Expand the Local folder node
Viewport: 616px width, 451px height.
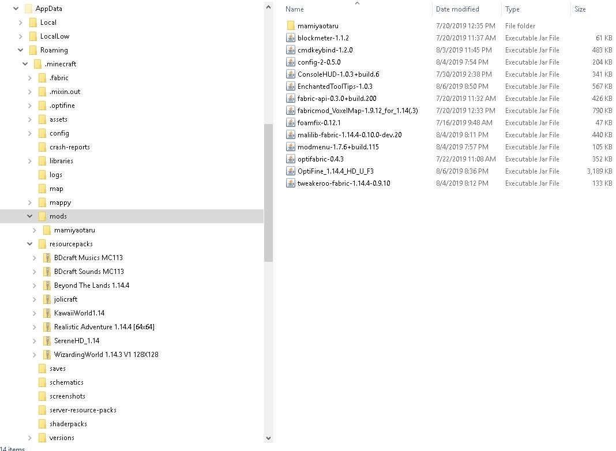[x=20, y=22]
